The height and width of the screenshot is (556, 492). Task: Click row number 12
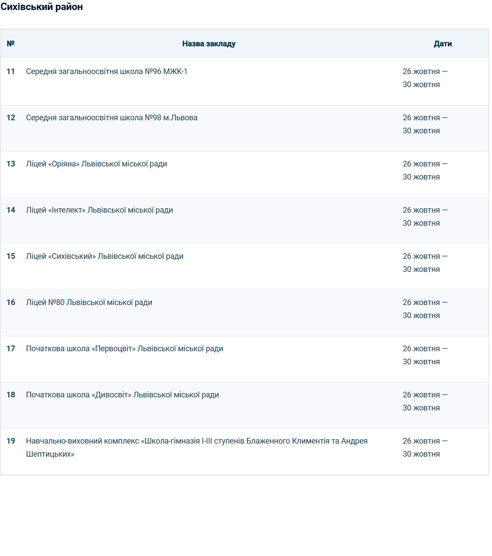[11, 118]
